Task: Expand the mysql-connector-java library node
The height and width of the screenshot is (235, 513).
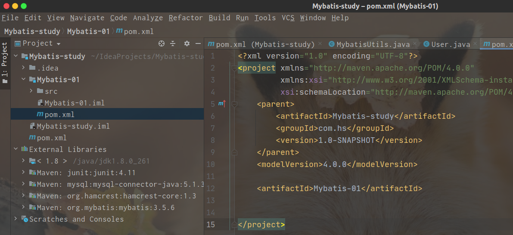Action: (24, 184)
